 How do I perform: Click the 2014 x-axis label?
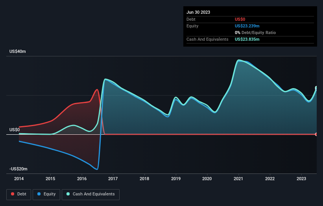tap(19, 179)
